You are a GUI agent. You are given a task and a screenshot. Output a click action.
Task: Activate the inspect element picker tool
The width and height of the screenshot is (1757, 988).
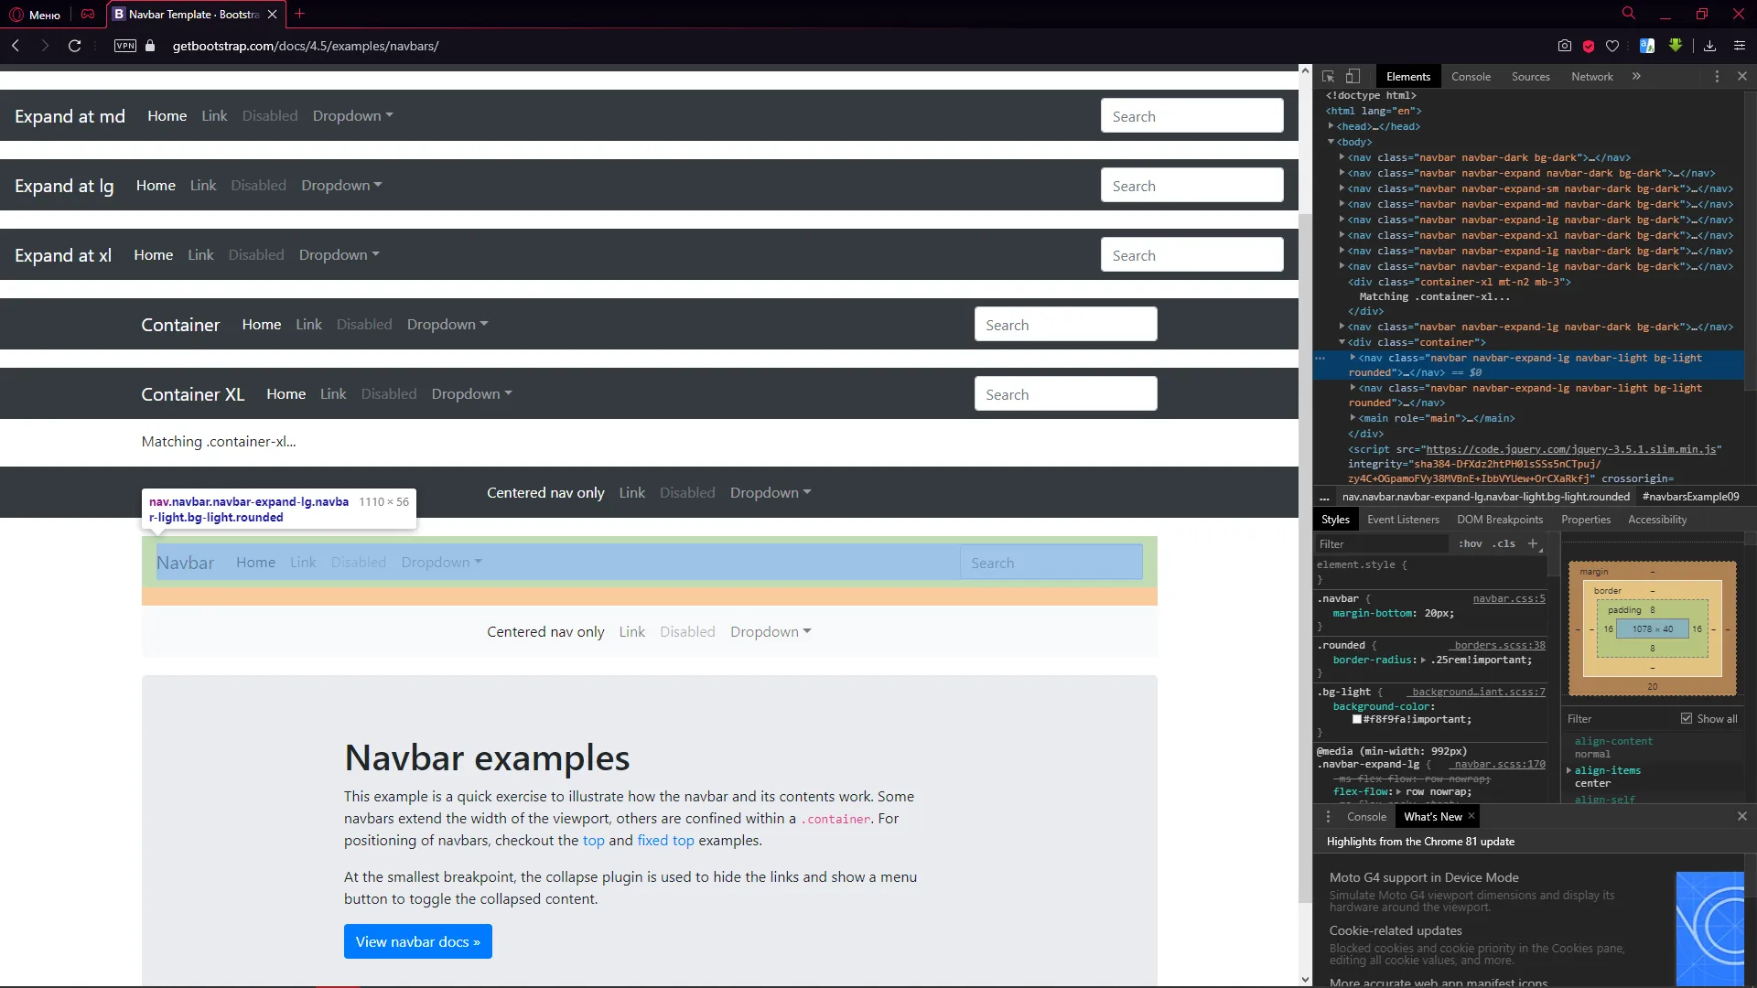pos(1328,77)
